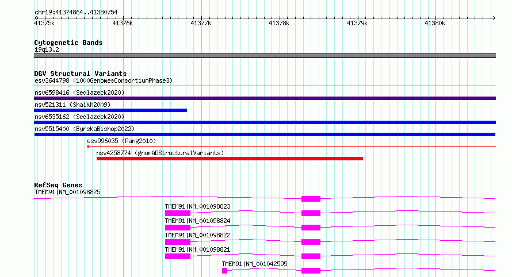Select the blue nsv6535162 variant bar
Screen dimensions: 512x277
(x=265, y=122)
